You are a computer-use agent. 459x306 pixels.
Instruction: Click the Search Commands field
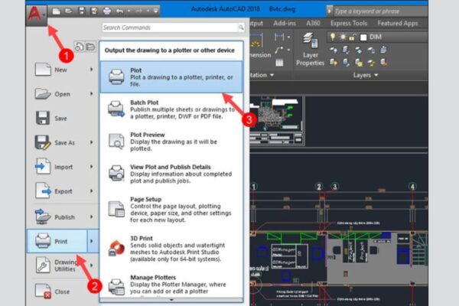[x=172, y=28]
